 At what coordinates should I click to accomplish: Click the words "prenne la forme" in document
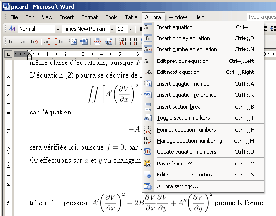tap(239, 203)
